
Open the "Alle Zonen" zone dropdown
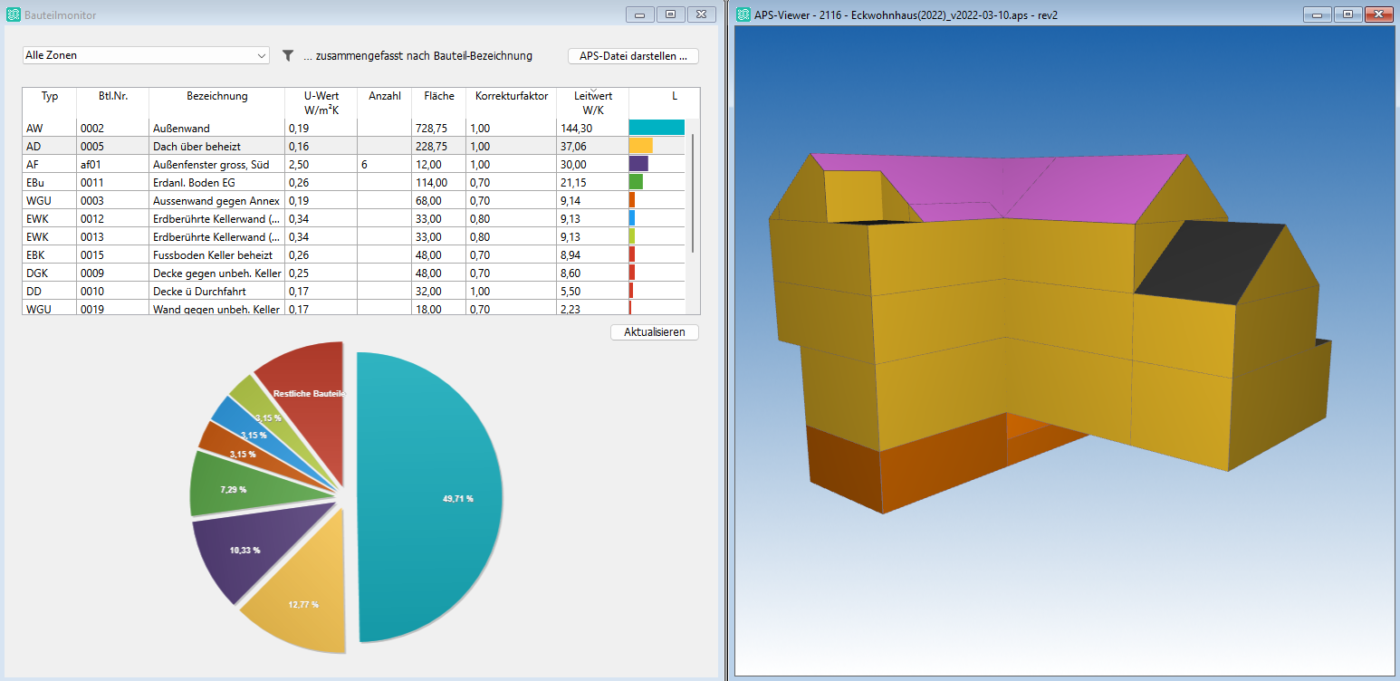click(146, 56)
